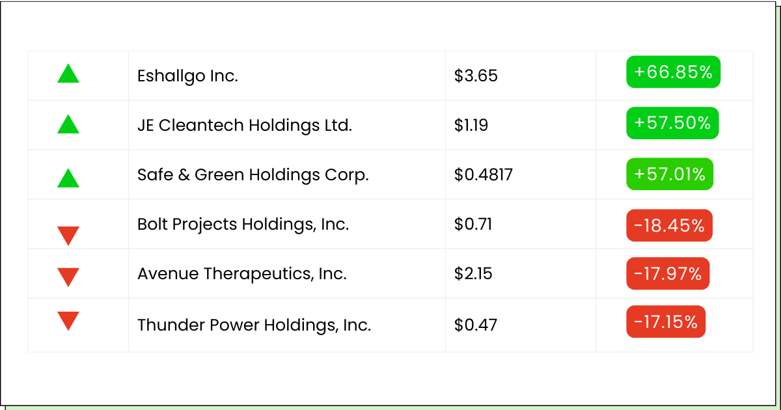The height and width of the screenshot is (410, 781).
Task: Click the red down arrow for Thunder Power
Action: 68,321
